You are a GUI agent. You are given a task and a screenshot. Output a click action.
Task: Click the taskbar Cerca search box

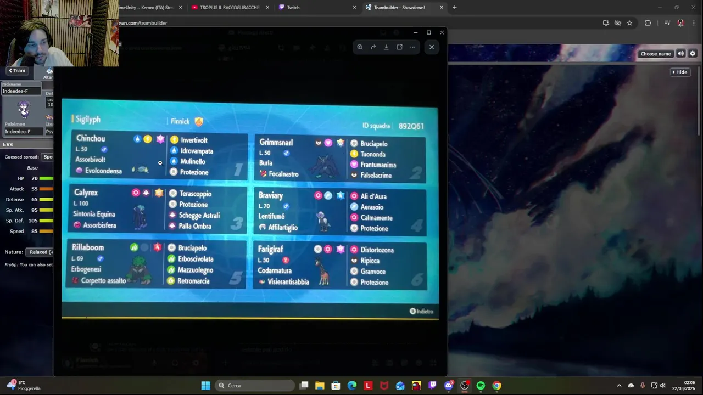253,386
